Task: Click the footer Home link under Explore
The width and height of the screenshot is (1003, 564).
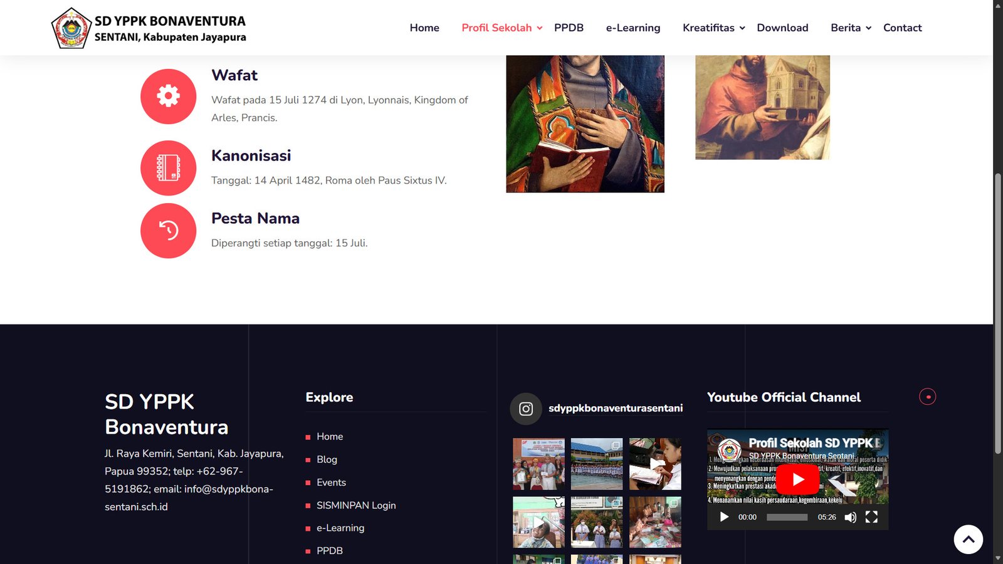Action: coord(330,437)
